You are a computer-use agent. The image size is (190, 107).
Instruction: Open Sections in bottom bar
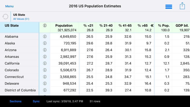[15, 101]
